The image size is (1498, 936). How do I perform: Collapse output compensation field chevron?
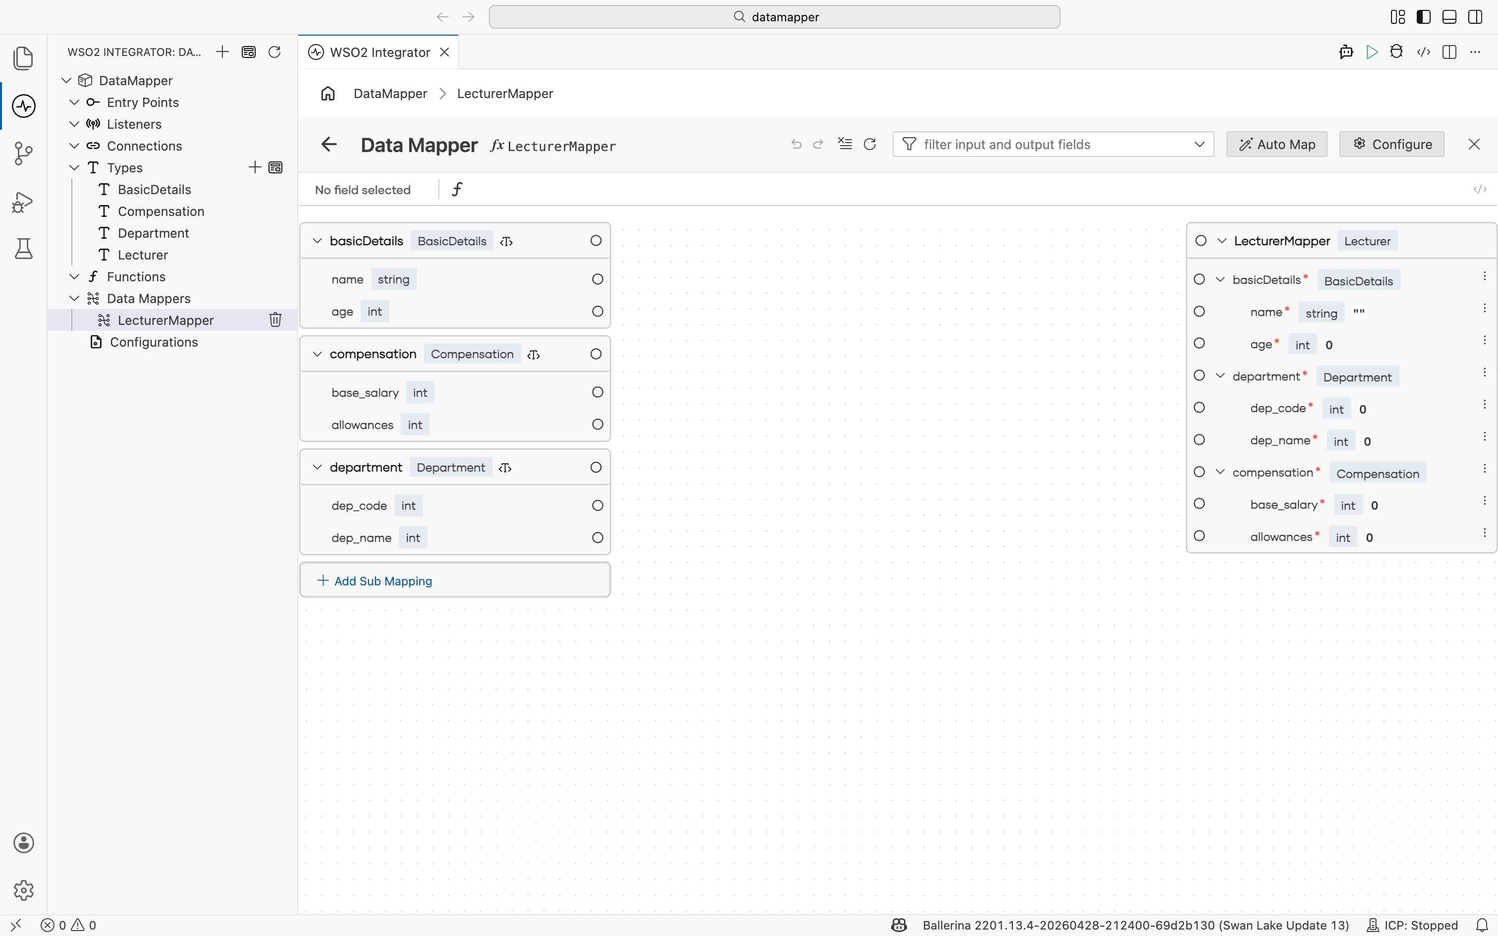tap(1220, 471)
